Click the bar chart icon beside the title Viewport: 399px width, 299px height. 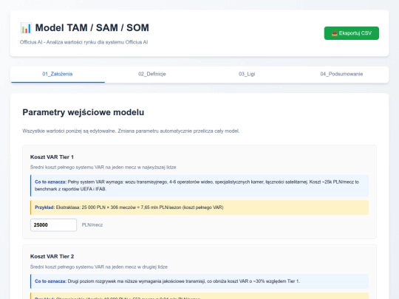coord(26,28)
